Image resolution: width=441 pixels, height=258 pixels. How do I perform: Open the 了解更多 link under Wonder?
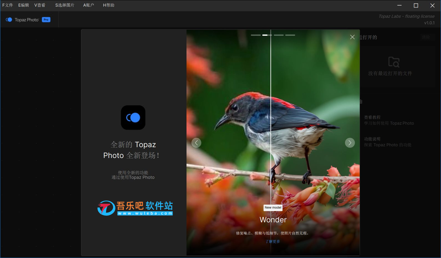click(273, 241)
